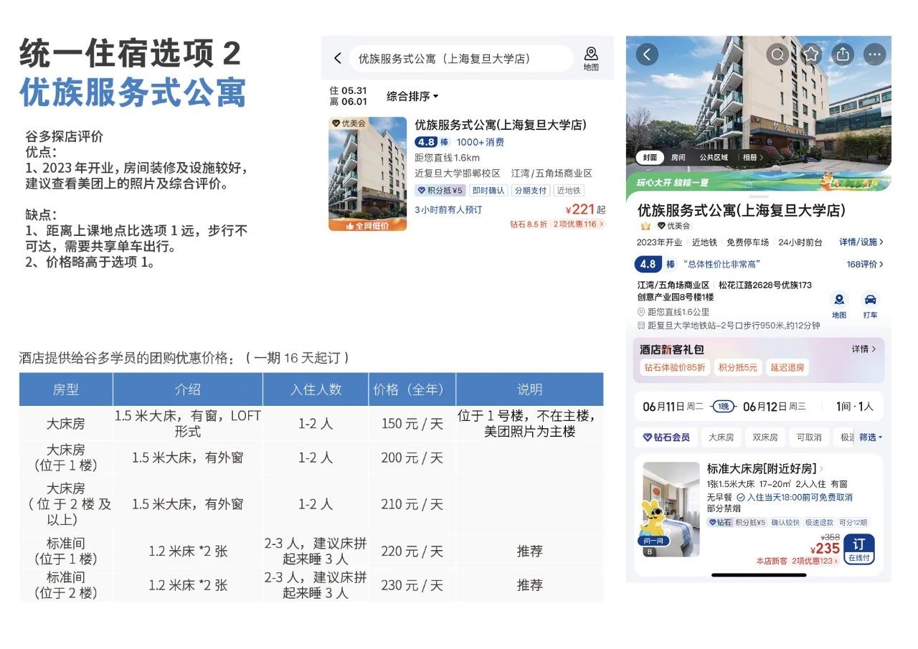Viewport: 918px width, 649px height.
Task: Tap the subway icon beside 距复旦大学地铁站
Action: point(641,325)
